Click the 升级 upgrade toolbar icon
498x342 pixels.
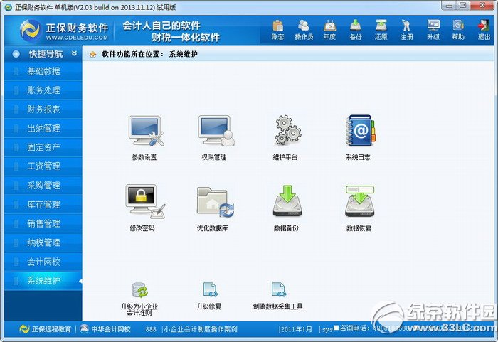[x=433, y=30]
